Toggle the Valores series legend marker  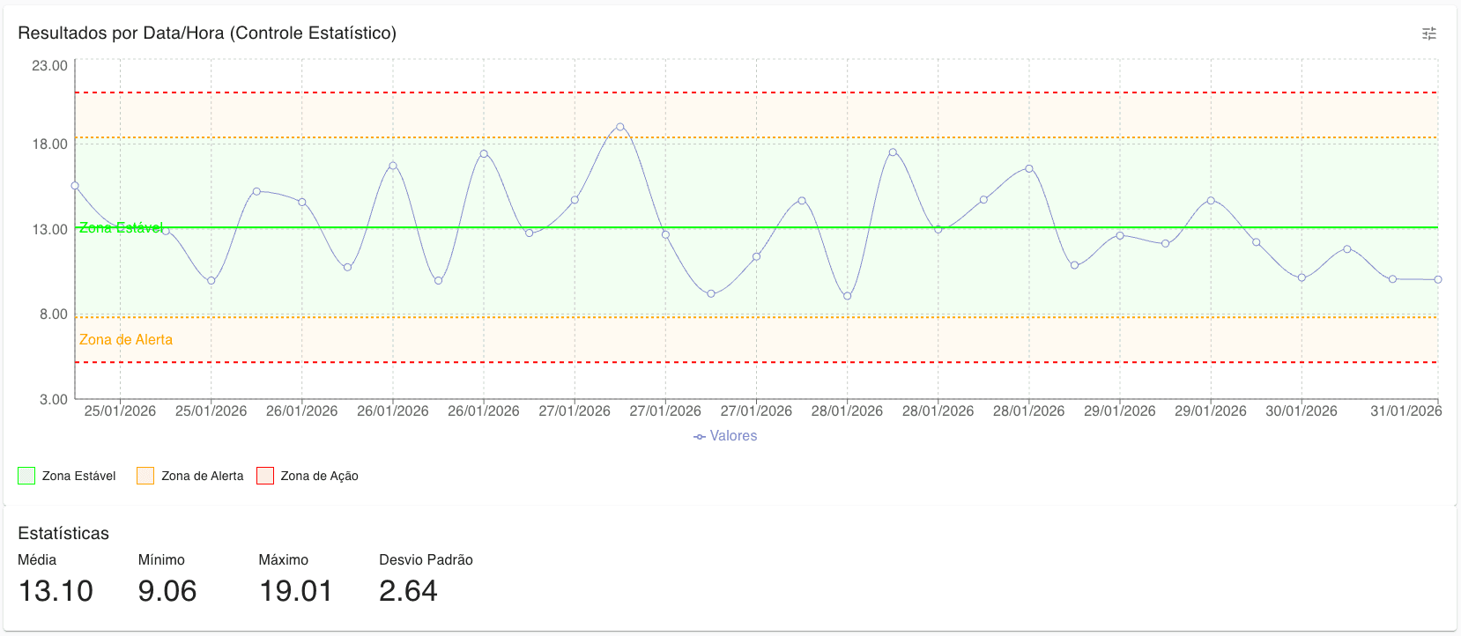[700, 436]
